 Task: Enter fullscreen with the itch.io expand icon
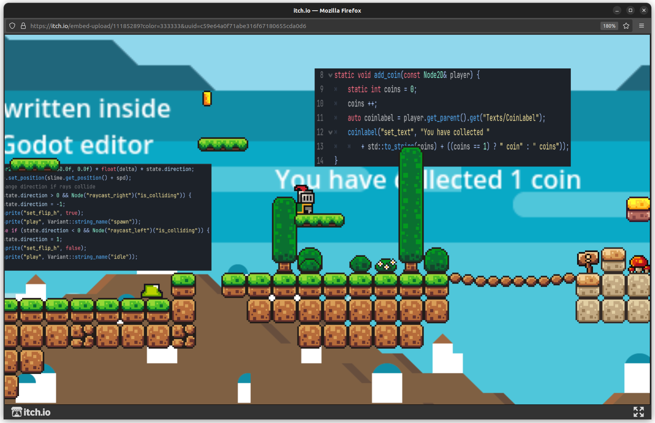click(638, 412)
